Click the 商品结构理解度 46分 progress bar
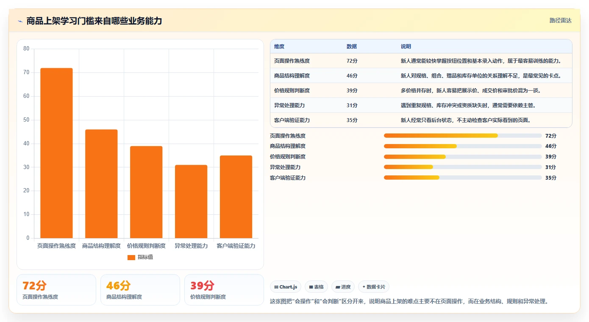 [463, 146]
